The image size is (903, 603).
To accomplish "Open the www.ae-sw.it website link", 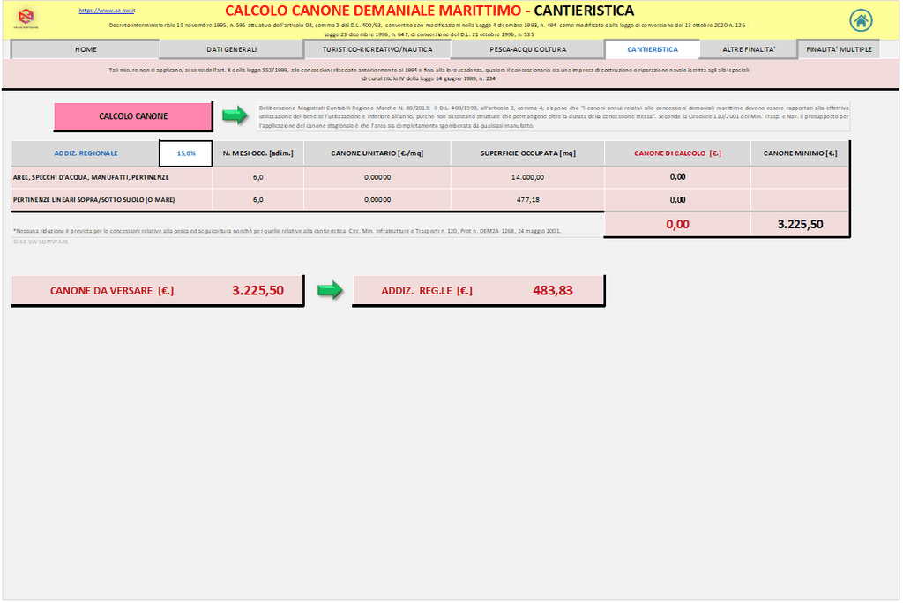I will [x=101, y=11].
